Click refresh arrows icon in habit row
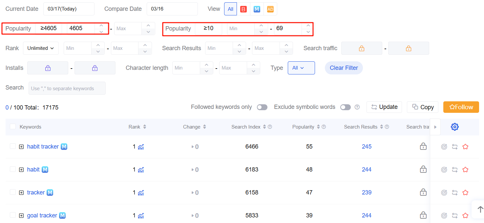Viewport: 484px width, 223px height. [x=455, y=170]
